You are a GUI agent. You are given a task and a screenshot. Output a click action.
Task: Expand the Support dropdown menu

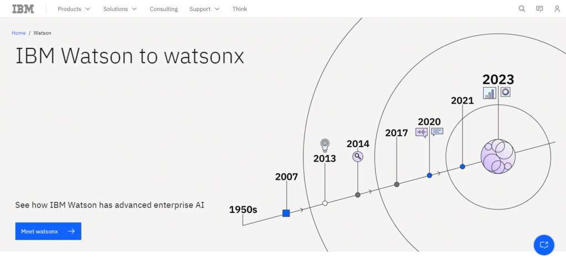(204, 9)
